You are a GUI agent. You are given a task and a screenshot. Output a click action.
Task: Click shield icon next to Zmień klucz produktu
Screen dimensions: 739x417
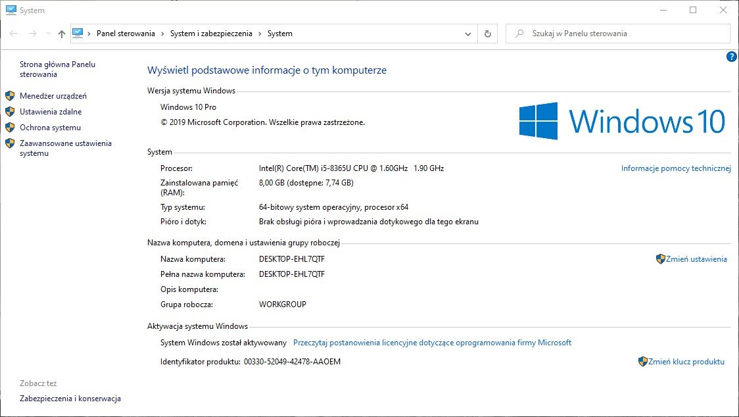click(x=643, y=362)
